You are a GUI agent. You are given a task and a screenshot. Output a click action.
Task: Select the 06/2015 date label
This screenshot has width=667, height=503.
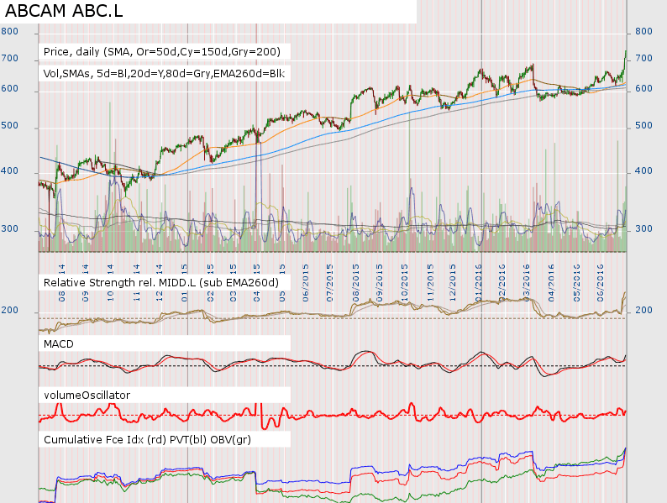306,283
